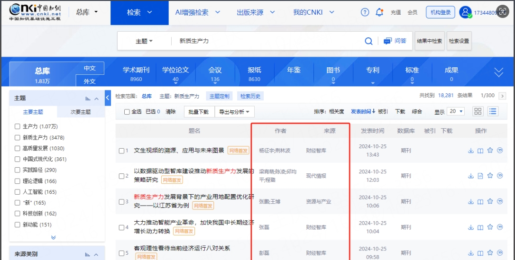Open the notification bell icon
Image resolution: width=515 pixels, height=260 pixels.
[379, 12]
